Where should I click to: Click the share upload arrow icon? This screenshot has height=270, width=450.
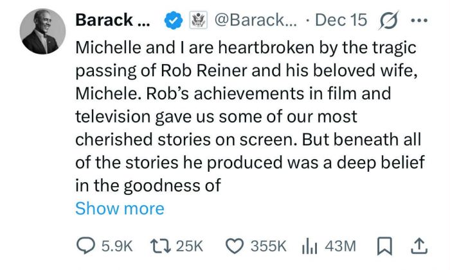click(x=419, y=246)
